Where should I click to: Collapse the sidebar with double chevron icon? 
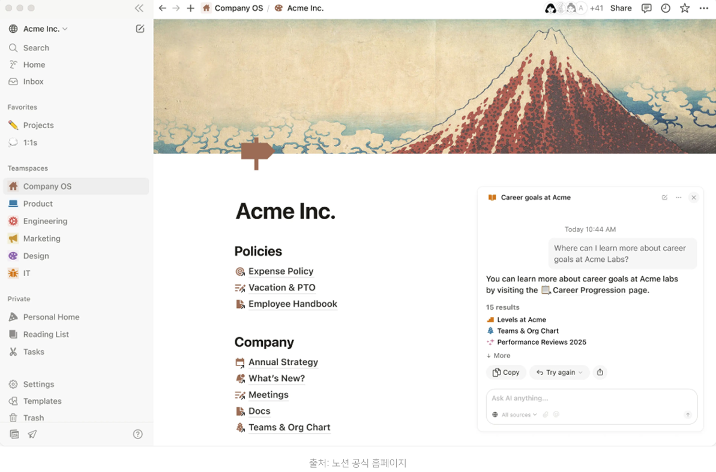pyautogui.click(x=139, y=8)
